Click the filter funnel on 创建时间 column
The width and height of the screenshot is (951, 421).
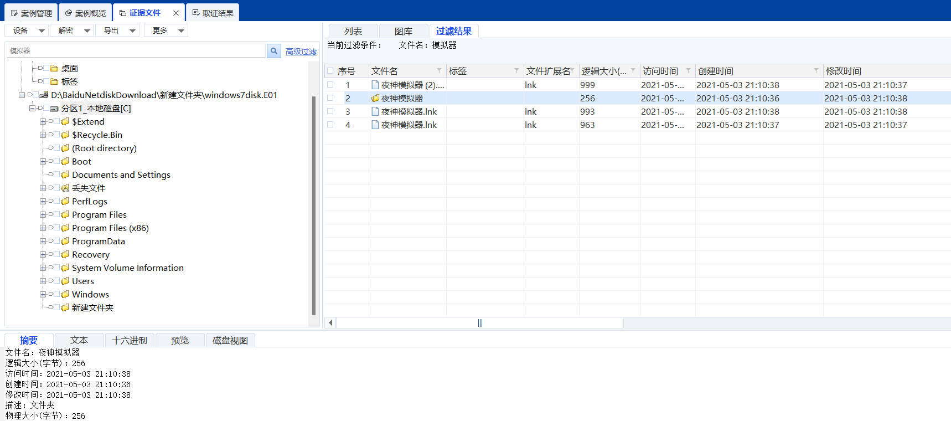coord(816,70)
